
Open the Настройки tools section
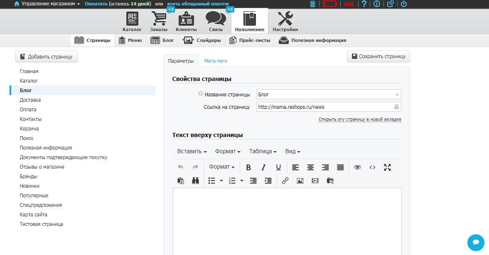[285, 22]
